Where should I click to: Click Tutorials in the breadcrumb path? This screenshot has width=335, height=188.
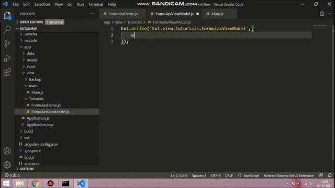[135, 22]
